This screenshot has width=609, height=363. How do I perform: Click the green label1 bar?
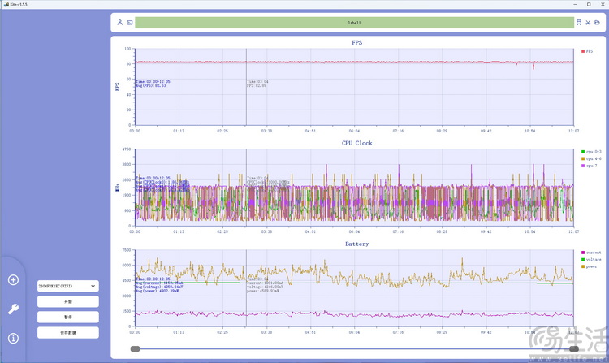tap(354, 23)
